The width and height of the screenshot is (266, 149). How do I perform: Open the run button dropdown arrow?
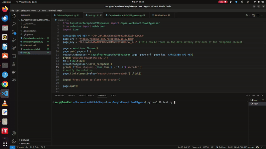pos(250,15)
